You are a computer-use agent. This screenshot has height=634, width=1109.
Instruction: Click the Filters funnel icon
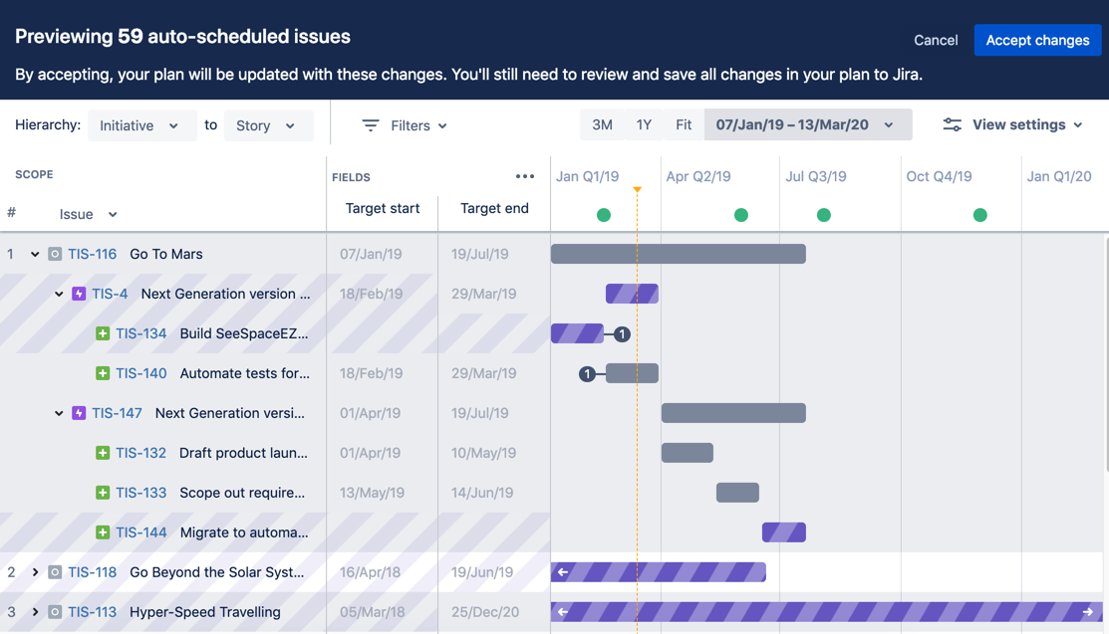371,125
